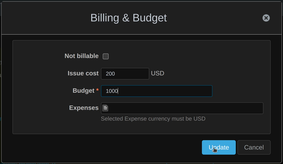Screen dimensions: 283x164
Task: Click the Expense currency hint text
Action: tap(153, 119)
